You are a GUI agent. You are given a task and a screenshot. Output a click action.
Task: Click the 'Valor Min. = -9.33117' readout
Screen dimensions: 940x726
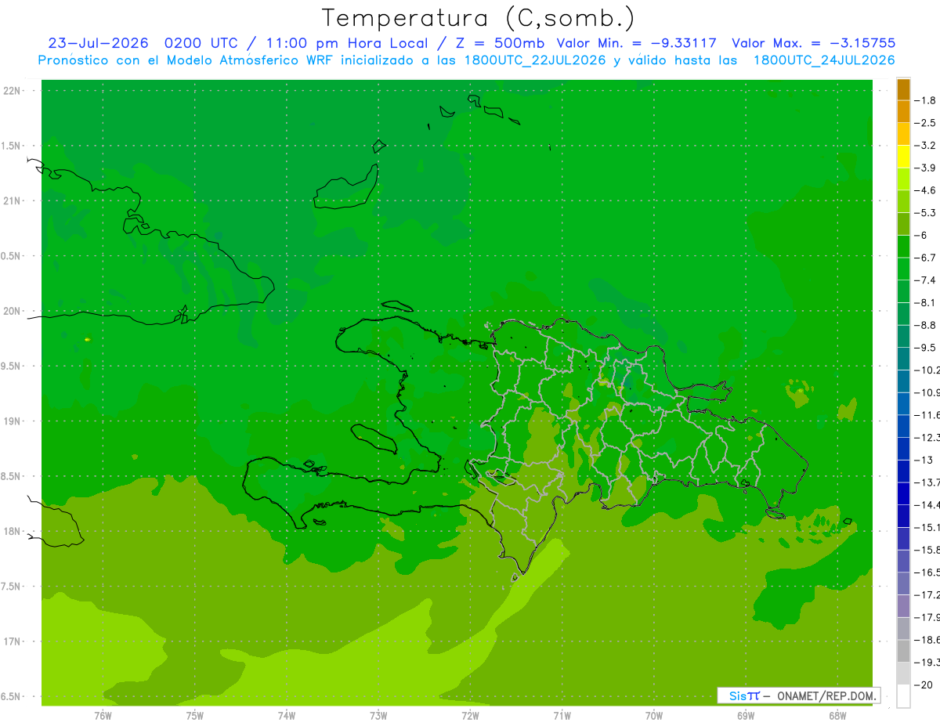pos(637,43)
